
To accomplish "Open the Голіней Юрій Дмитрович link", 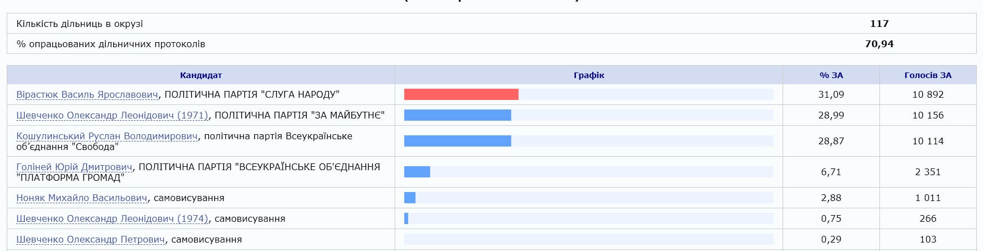I will [x=74, y=167].
